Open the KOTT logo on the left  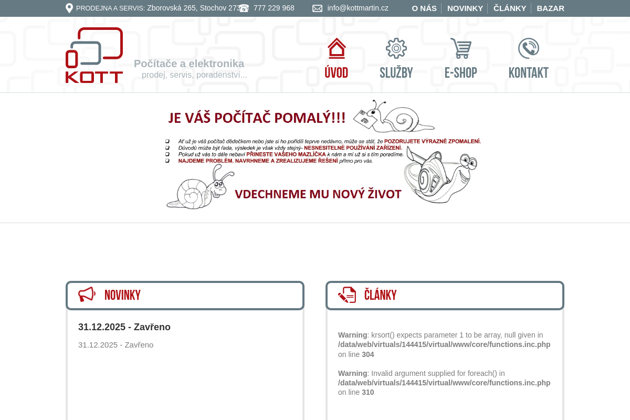94,55
